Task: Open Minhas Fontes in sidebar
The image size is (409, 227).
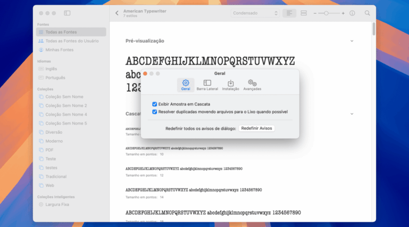Action: coord(71,49)
